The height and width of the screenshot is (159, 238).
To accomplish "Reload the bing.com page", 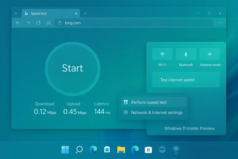I will 38,23.
